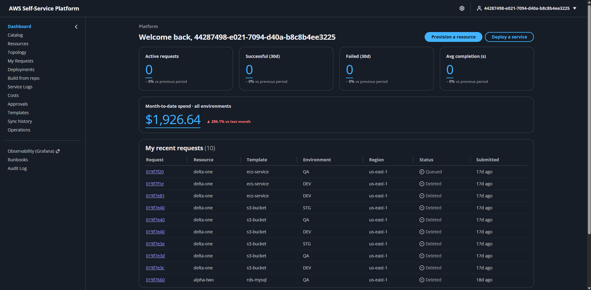Click the alpha-two resource cell
This screenshot has height=290, width=591.
click(x=203, y=280)
